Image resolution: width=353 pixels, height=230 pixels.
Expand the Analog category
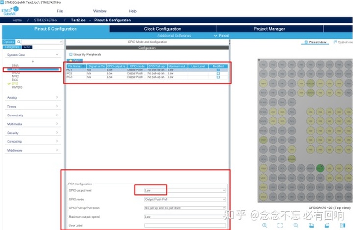[33, 97]
